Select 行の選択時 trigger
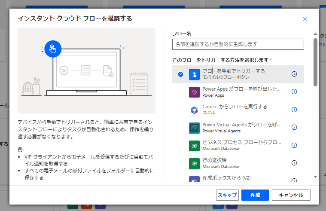This screenshot has width=326, height=211. tap(238, 163)
